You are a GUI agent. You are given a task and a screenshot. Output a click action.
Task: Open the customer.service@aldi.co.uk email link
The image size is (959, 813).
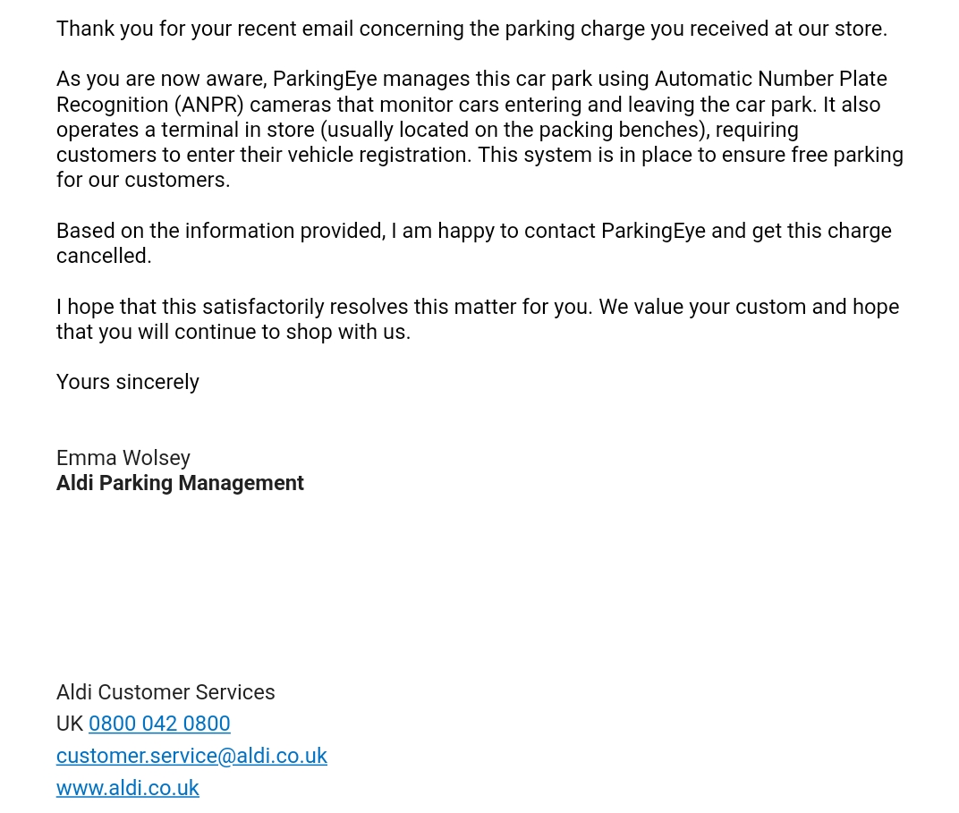tap(191, 756)
